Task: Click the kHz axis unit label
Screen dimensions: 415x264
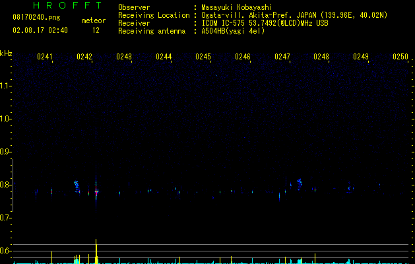Action: [x=6, y=53]
